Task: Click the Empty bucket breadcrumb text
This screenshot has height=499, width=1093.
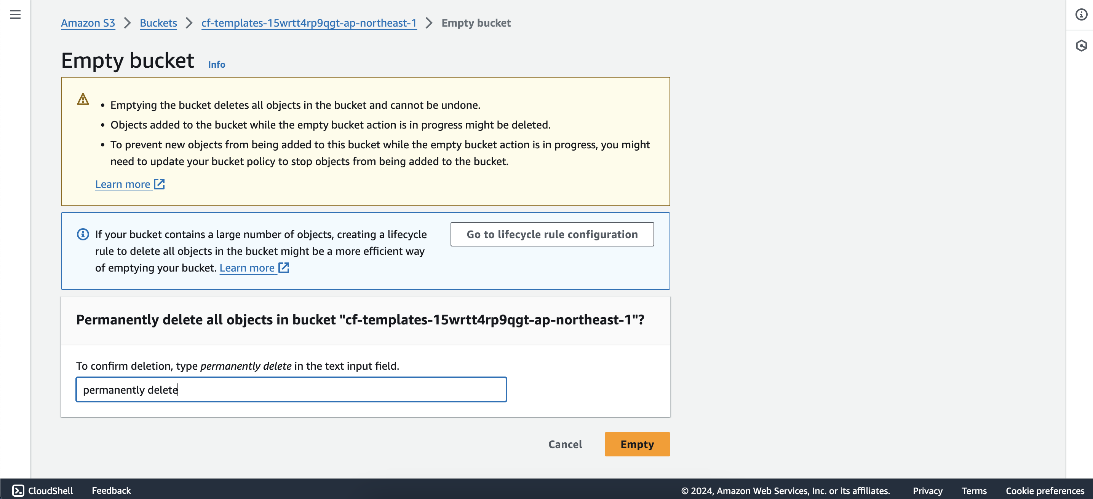Action: click(x=476, y=23)
